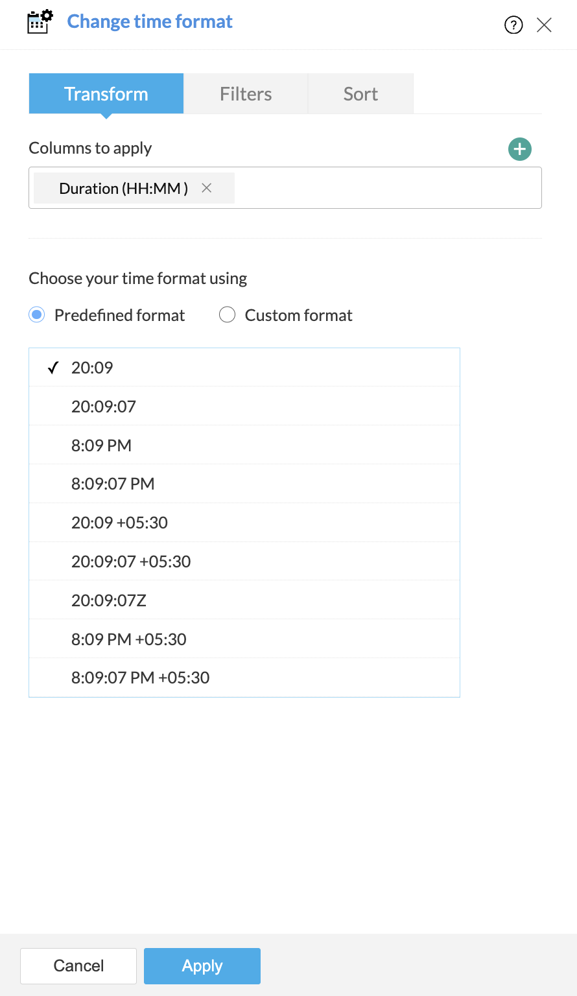
Task: Switch to the Filters tab
Action: [x=246, y=94]
